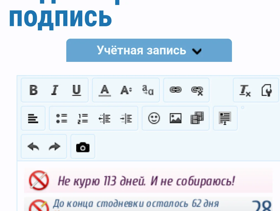Decrease the indent
This screenshot has width=280, height=211.
click(105, 118)
